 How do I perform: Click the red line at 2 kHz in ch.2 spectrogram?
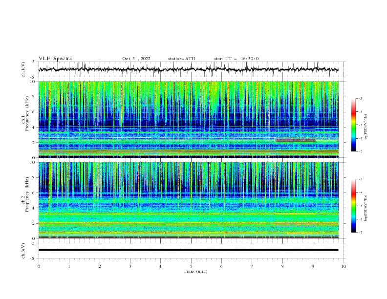coord(188,223)
